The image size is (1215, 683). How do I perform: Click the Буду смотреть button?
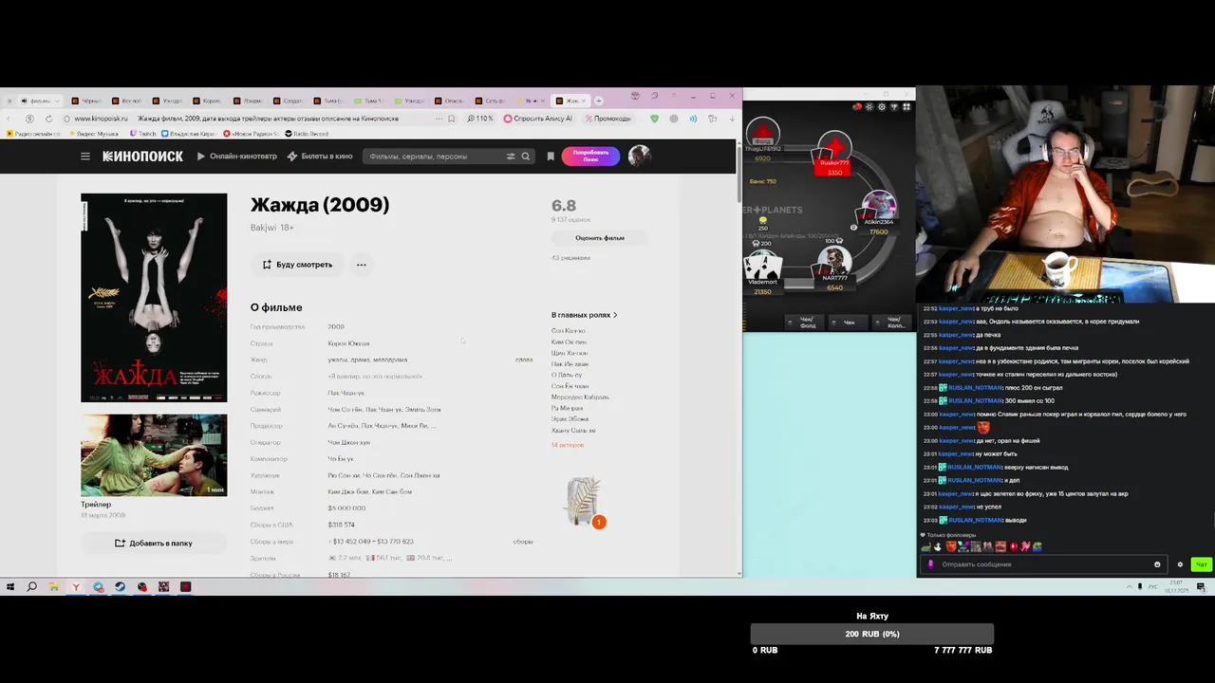click(x=297, y=265)
